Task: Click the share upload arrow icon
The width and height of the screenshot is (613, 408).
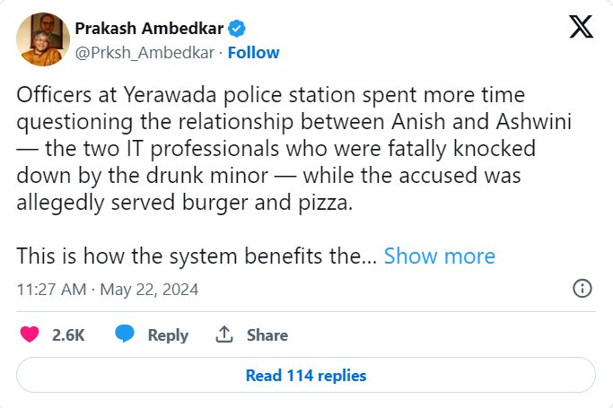Action: tap(224, 334)
